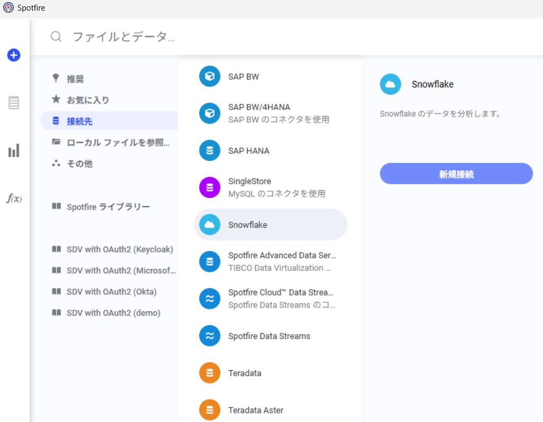Click the book icon for SDV Okta
543x422 pixels.
57,291
